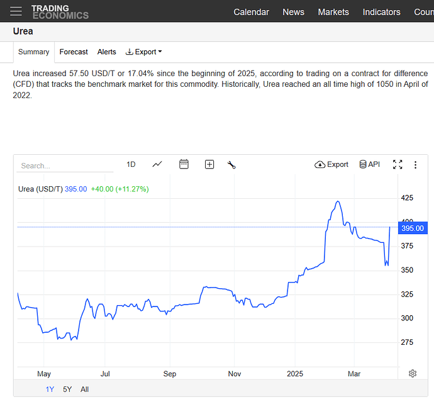Focus the chart Search field
The height and width of the screenshot is (404, 434).
point(65,166)
